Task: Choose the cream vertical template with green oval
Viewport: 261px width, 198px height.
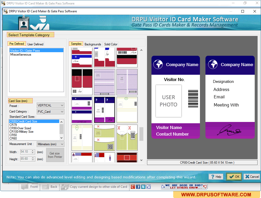Action: coord(82,138)
